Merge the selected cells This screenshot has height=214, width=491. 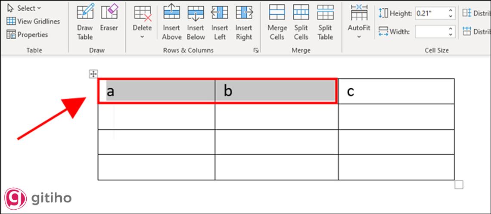[x=277, y=22]
